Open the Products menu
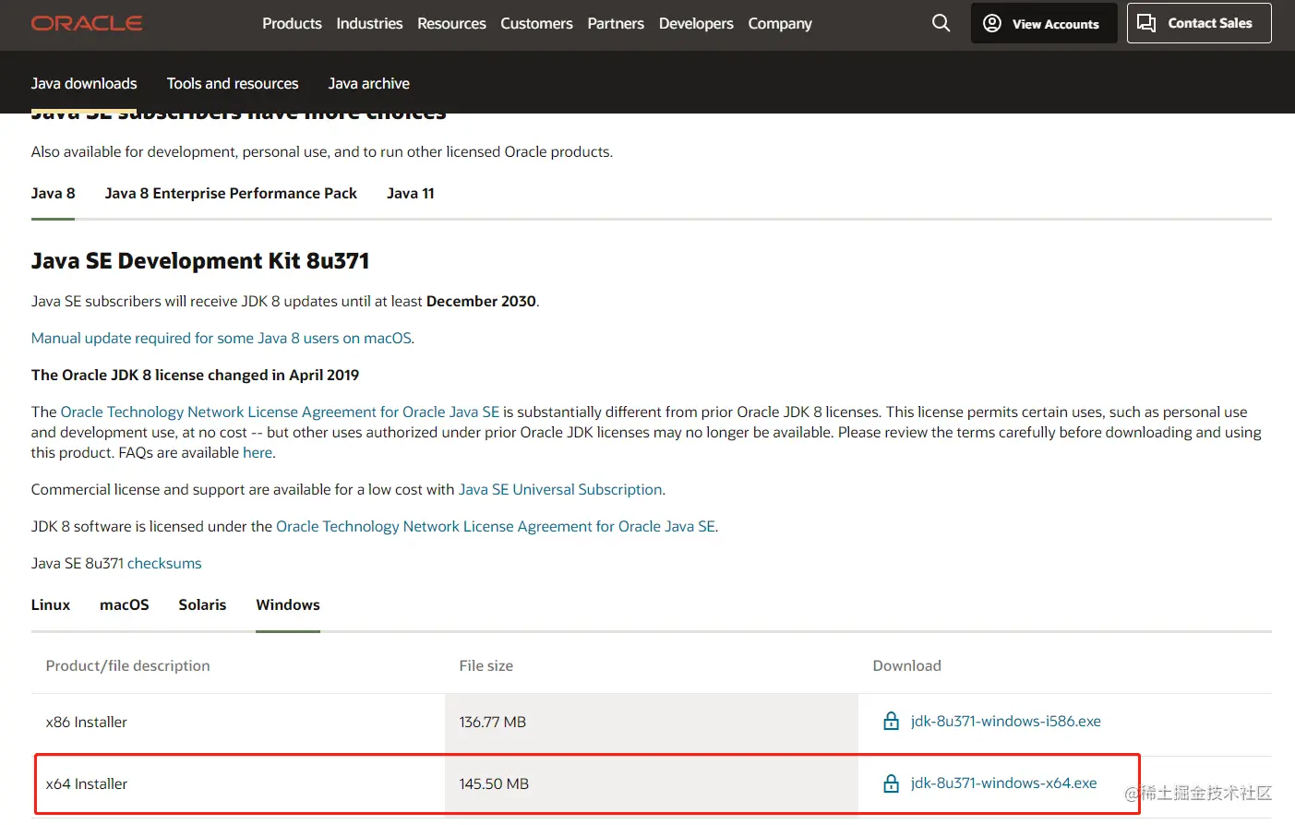1295x825 pixels. click(292, 23)
